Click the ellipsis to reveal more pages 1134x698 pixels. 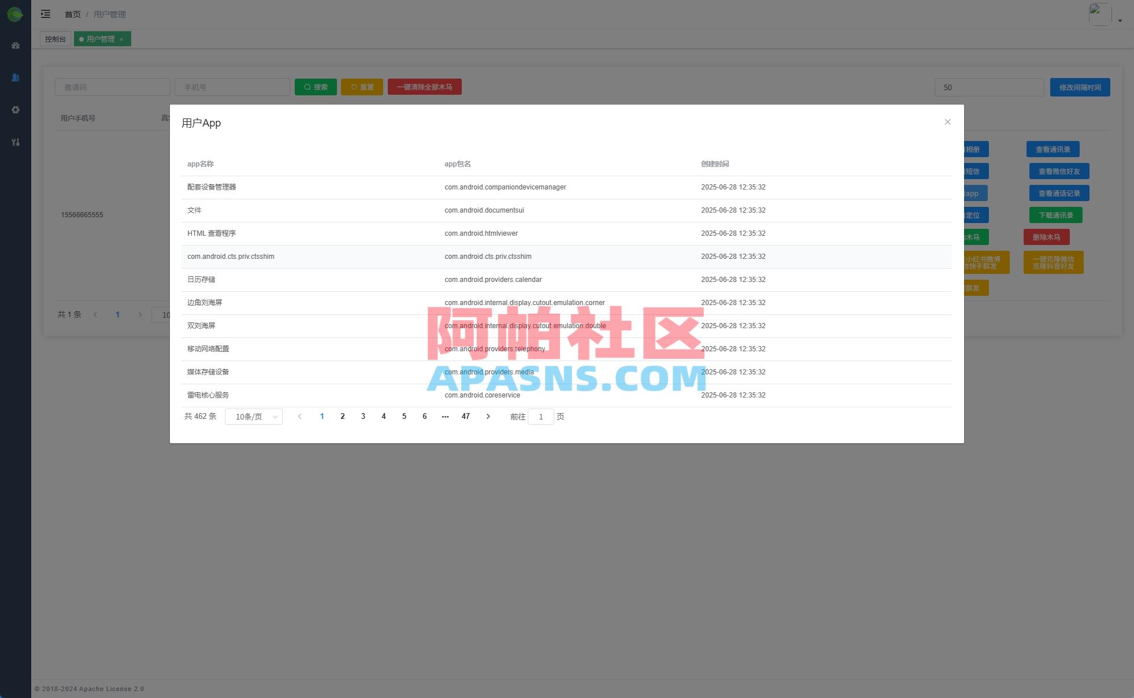445,416
